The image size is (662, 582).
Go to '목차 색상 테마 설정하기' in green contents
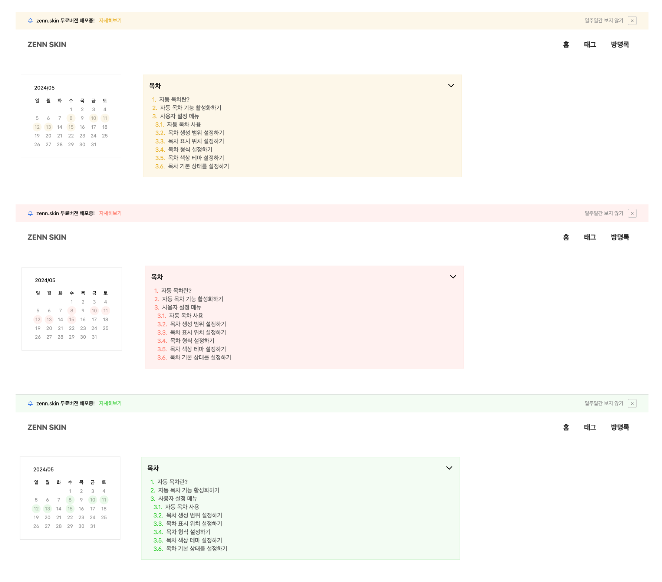click(194, 540)
